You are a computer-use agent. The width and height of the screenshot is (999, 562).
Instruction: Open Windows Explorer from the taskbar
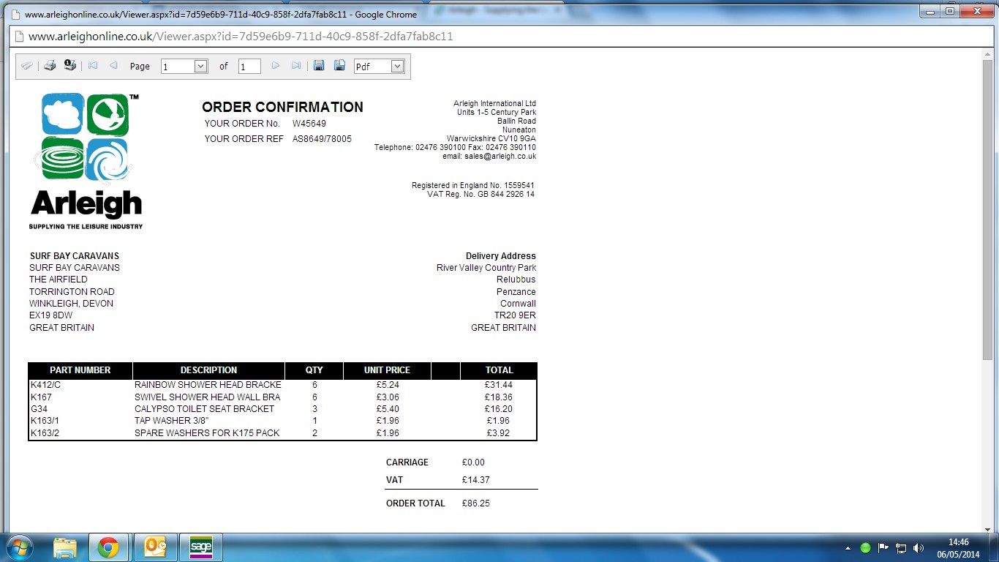click(64, 547)
